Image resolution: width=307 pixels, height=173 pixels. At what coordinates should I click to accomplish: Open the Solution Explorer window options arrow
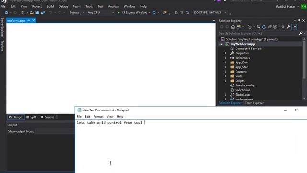(x=295, y=21)
